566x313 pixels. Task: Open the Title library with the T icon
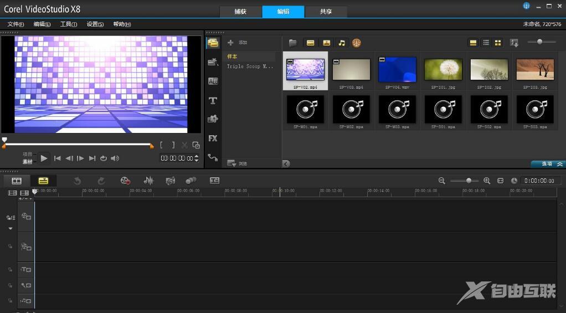point(213,100)
